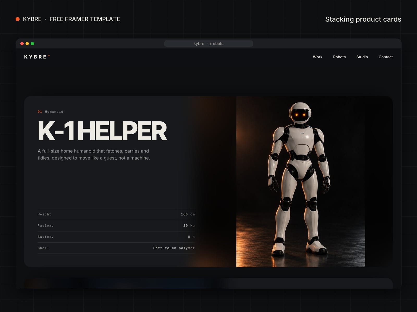Click the orange dot beside KYBRE banner title
417x312 pixels.
click(x=18, y=19)
